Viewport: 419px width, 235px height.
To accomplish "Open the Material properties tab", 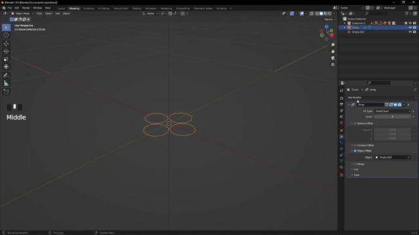I will tap(342, 167).
